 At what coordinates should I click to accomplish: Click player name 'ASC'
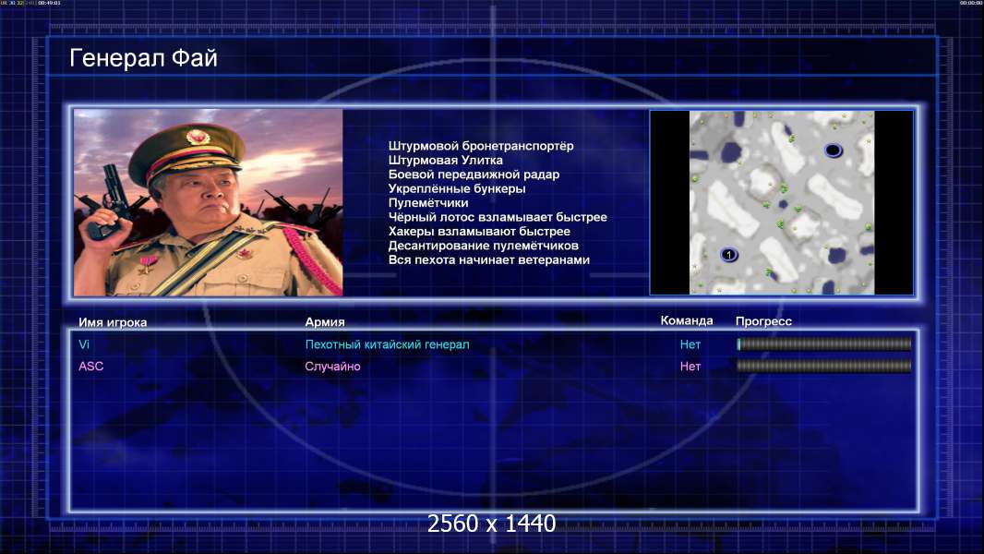[91, 367]
